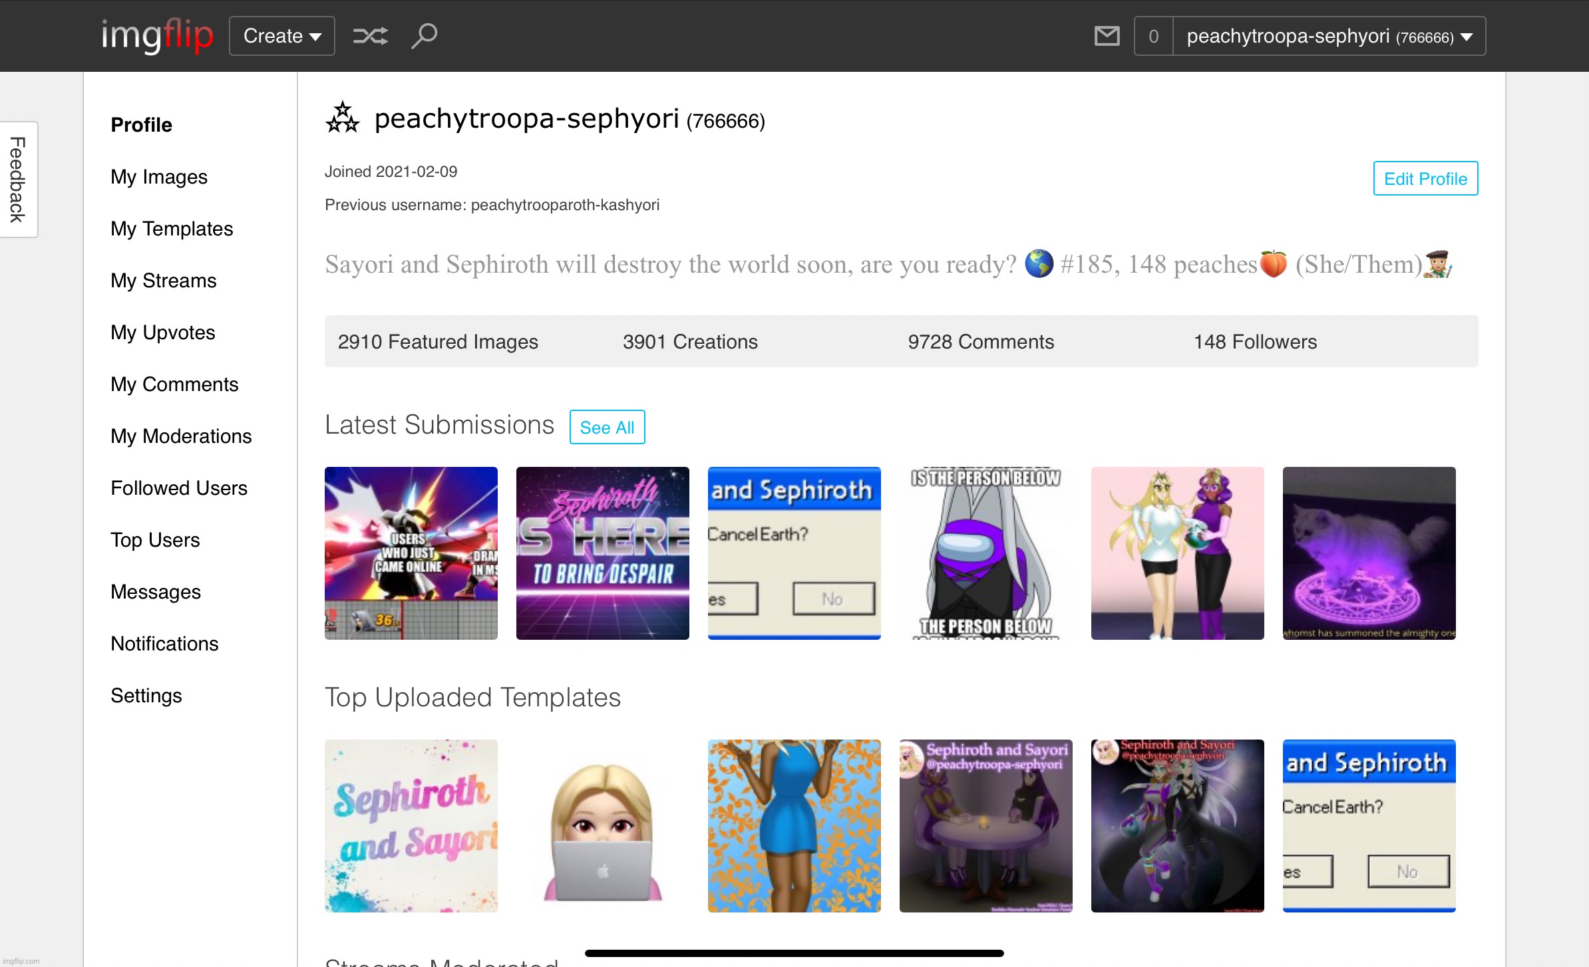Open the 'Sephiroth is here to bring despair' submission
This screenshot has height=967, width=1589.
tap(603, 553)
